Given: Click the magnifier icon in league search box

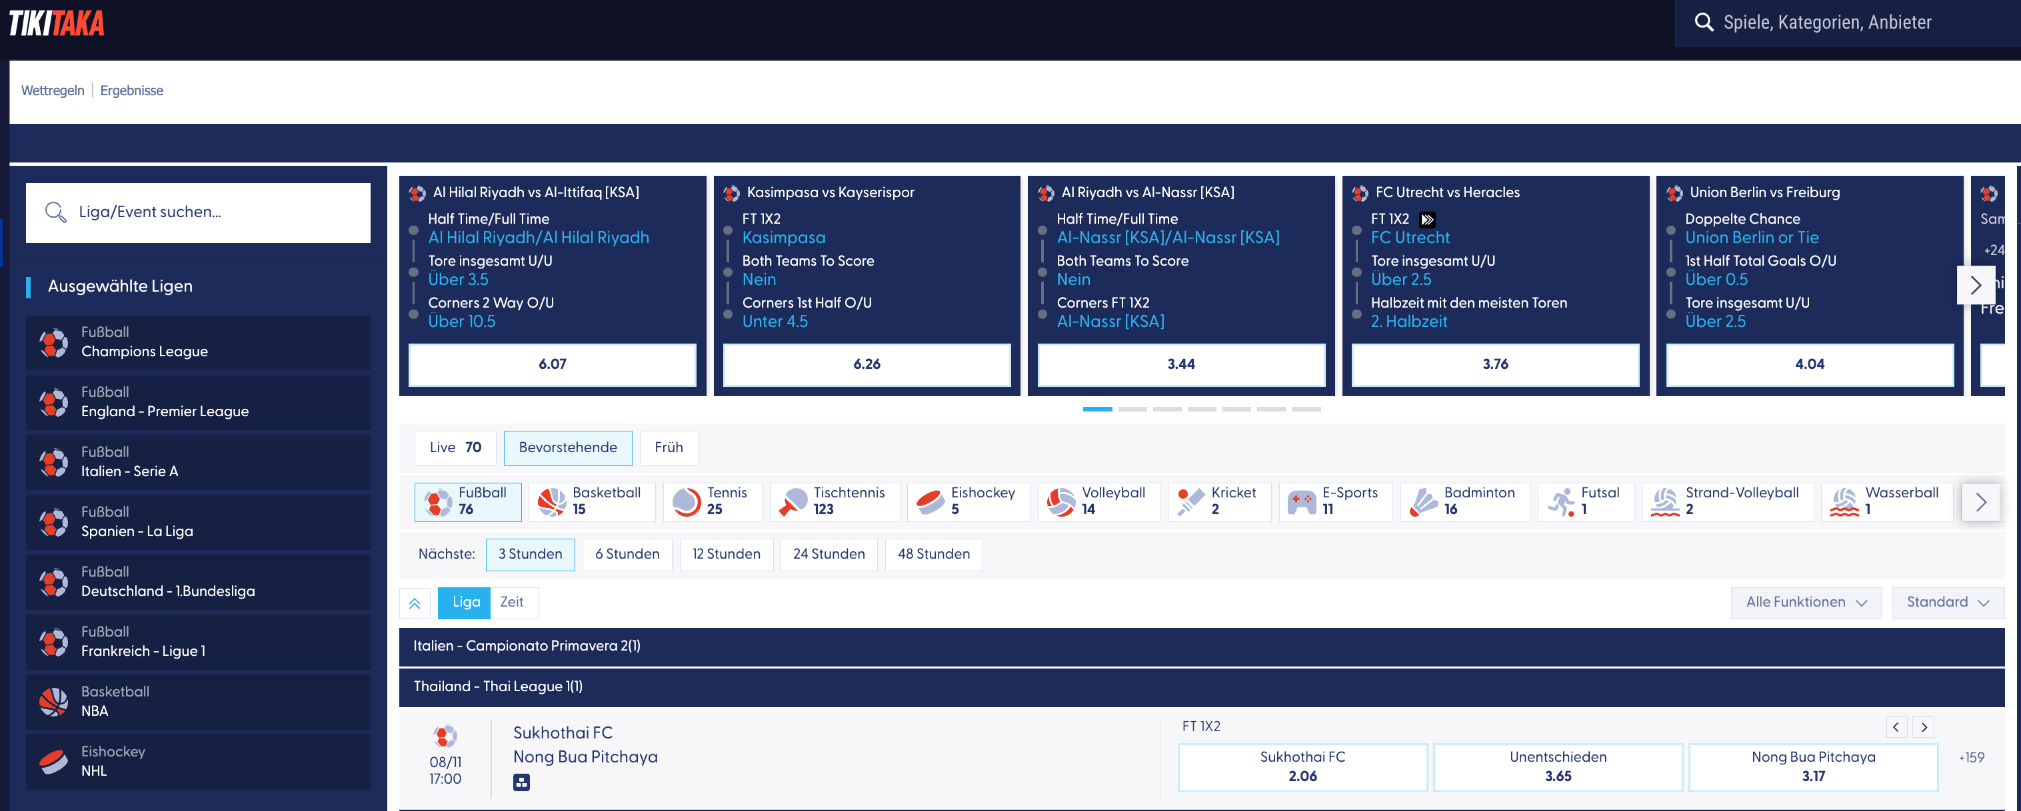Looking at the screenshot, I should click(x=55, y=212).
